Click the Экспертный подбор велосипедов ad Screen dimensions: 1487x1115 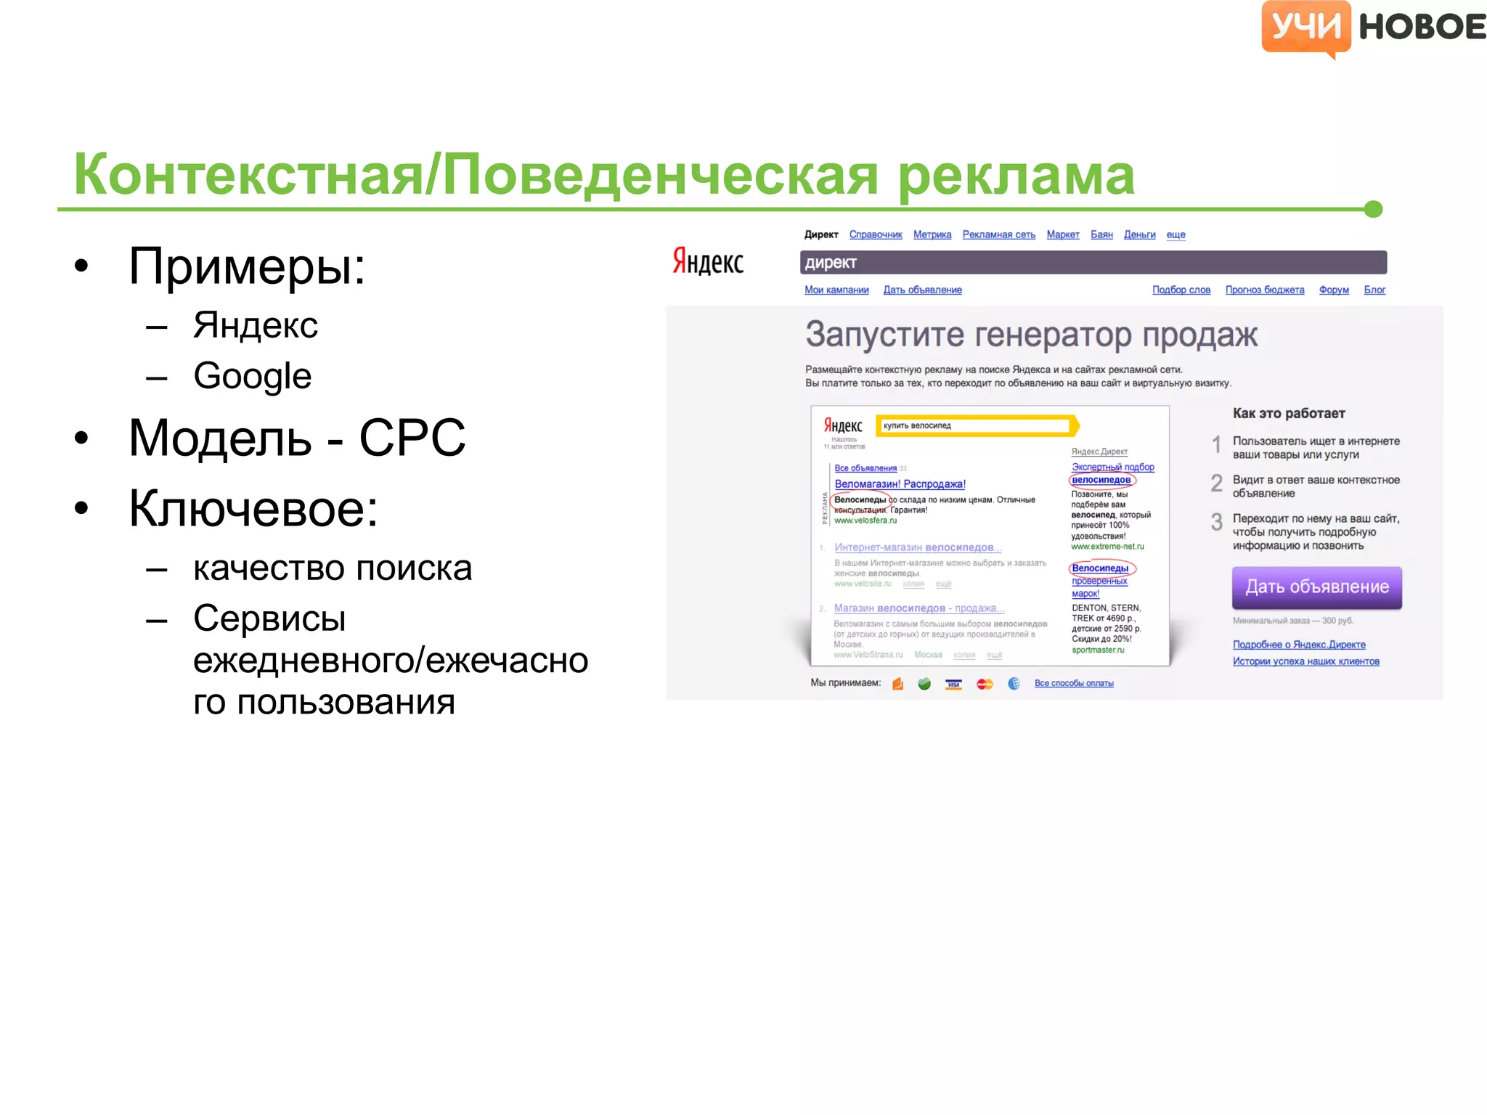click(1112, 473)
